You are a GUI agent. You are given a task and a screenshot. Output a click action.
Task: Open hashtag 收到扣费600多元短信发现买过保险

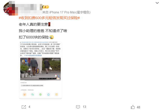click(49, 18)
